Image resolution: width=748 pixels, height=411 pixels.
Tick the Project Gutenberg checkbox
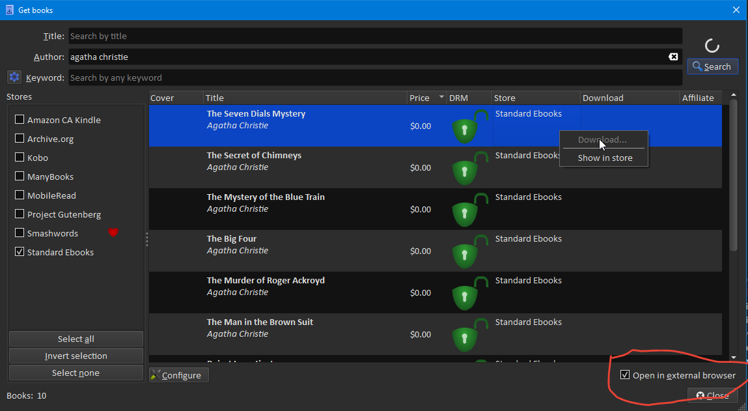[x=20, y=214]
